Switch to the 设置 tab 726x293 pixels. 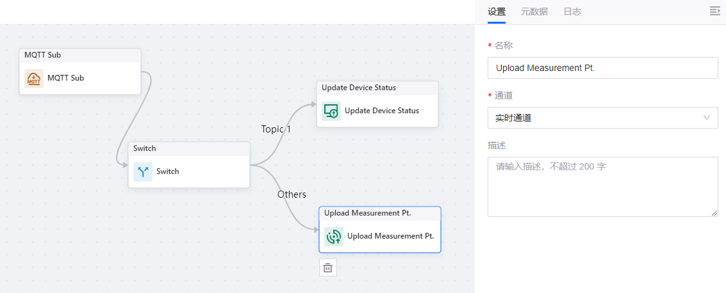[x=497, y=12]
